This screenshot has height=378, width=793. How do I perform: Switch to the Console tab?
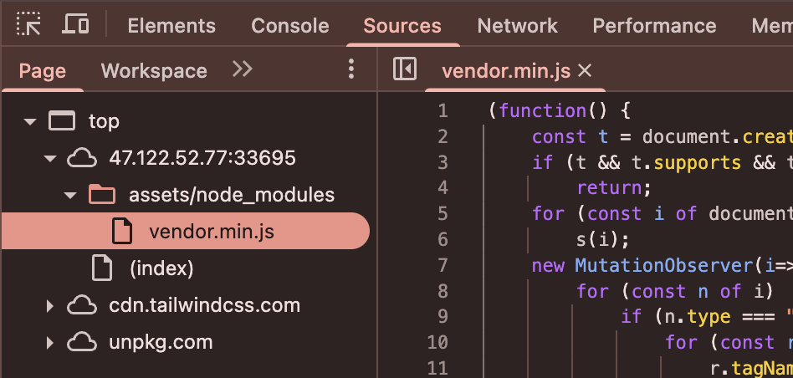tap(289, 26)
